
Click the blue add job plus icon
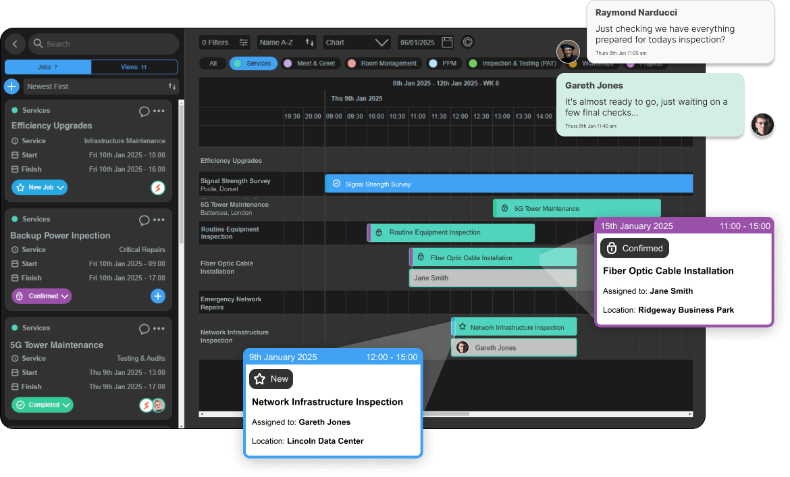click(11, 86)
